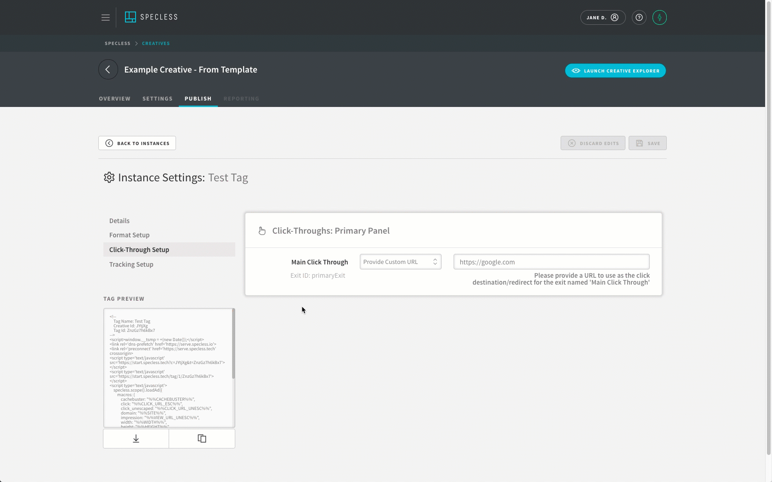The height and width of the screenshot is (482, 772).
Task: Open the Format Setup section
Action: coord(130,235)
